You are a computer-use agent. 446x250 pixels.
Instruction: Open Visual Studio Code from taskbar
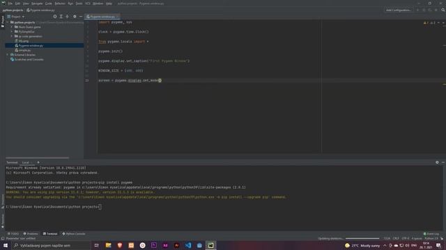coord(188,245)
